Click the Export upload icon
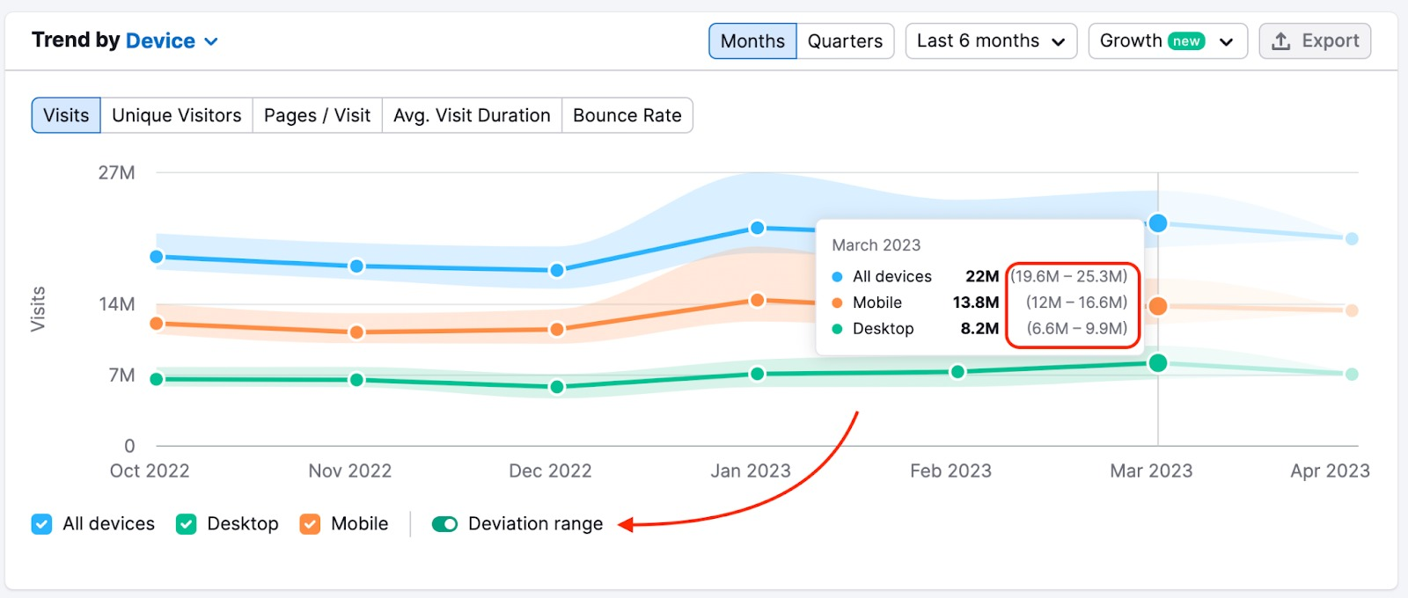Screen dimensions: 1408x598 [1281, 41]
